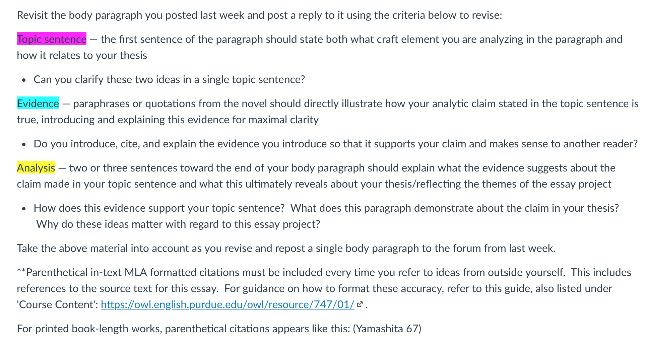The width and height of the screenshot is (646, 343).
Task: Click the magenta highlighted 'Topic sentence' text
Action: pyautogui.click(x=52, y=39)
